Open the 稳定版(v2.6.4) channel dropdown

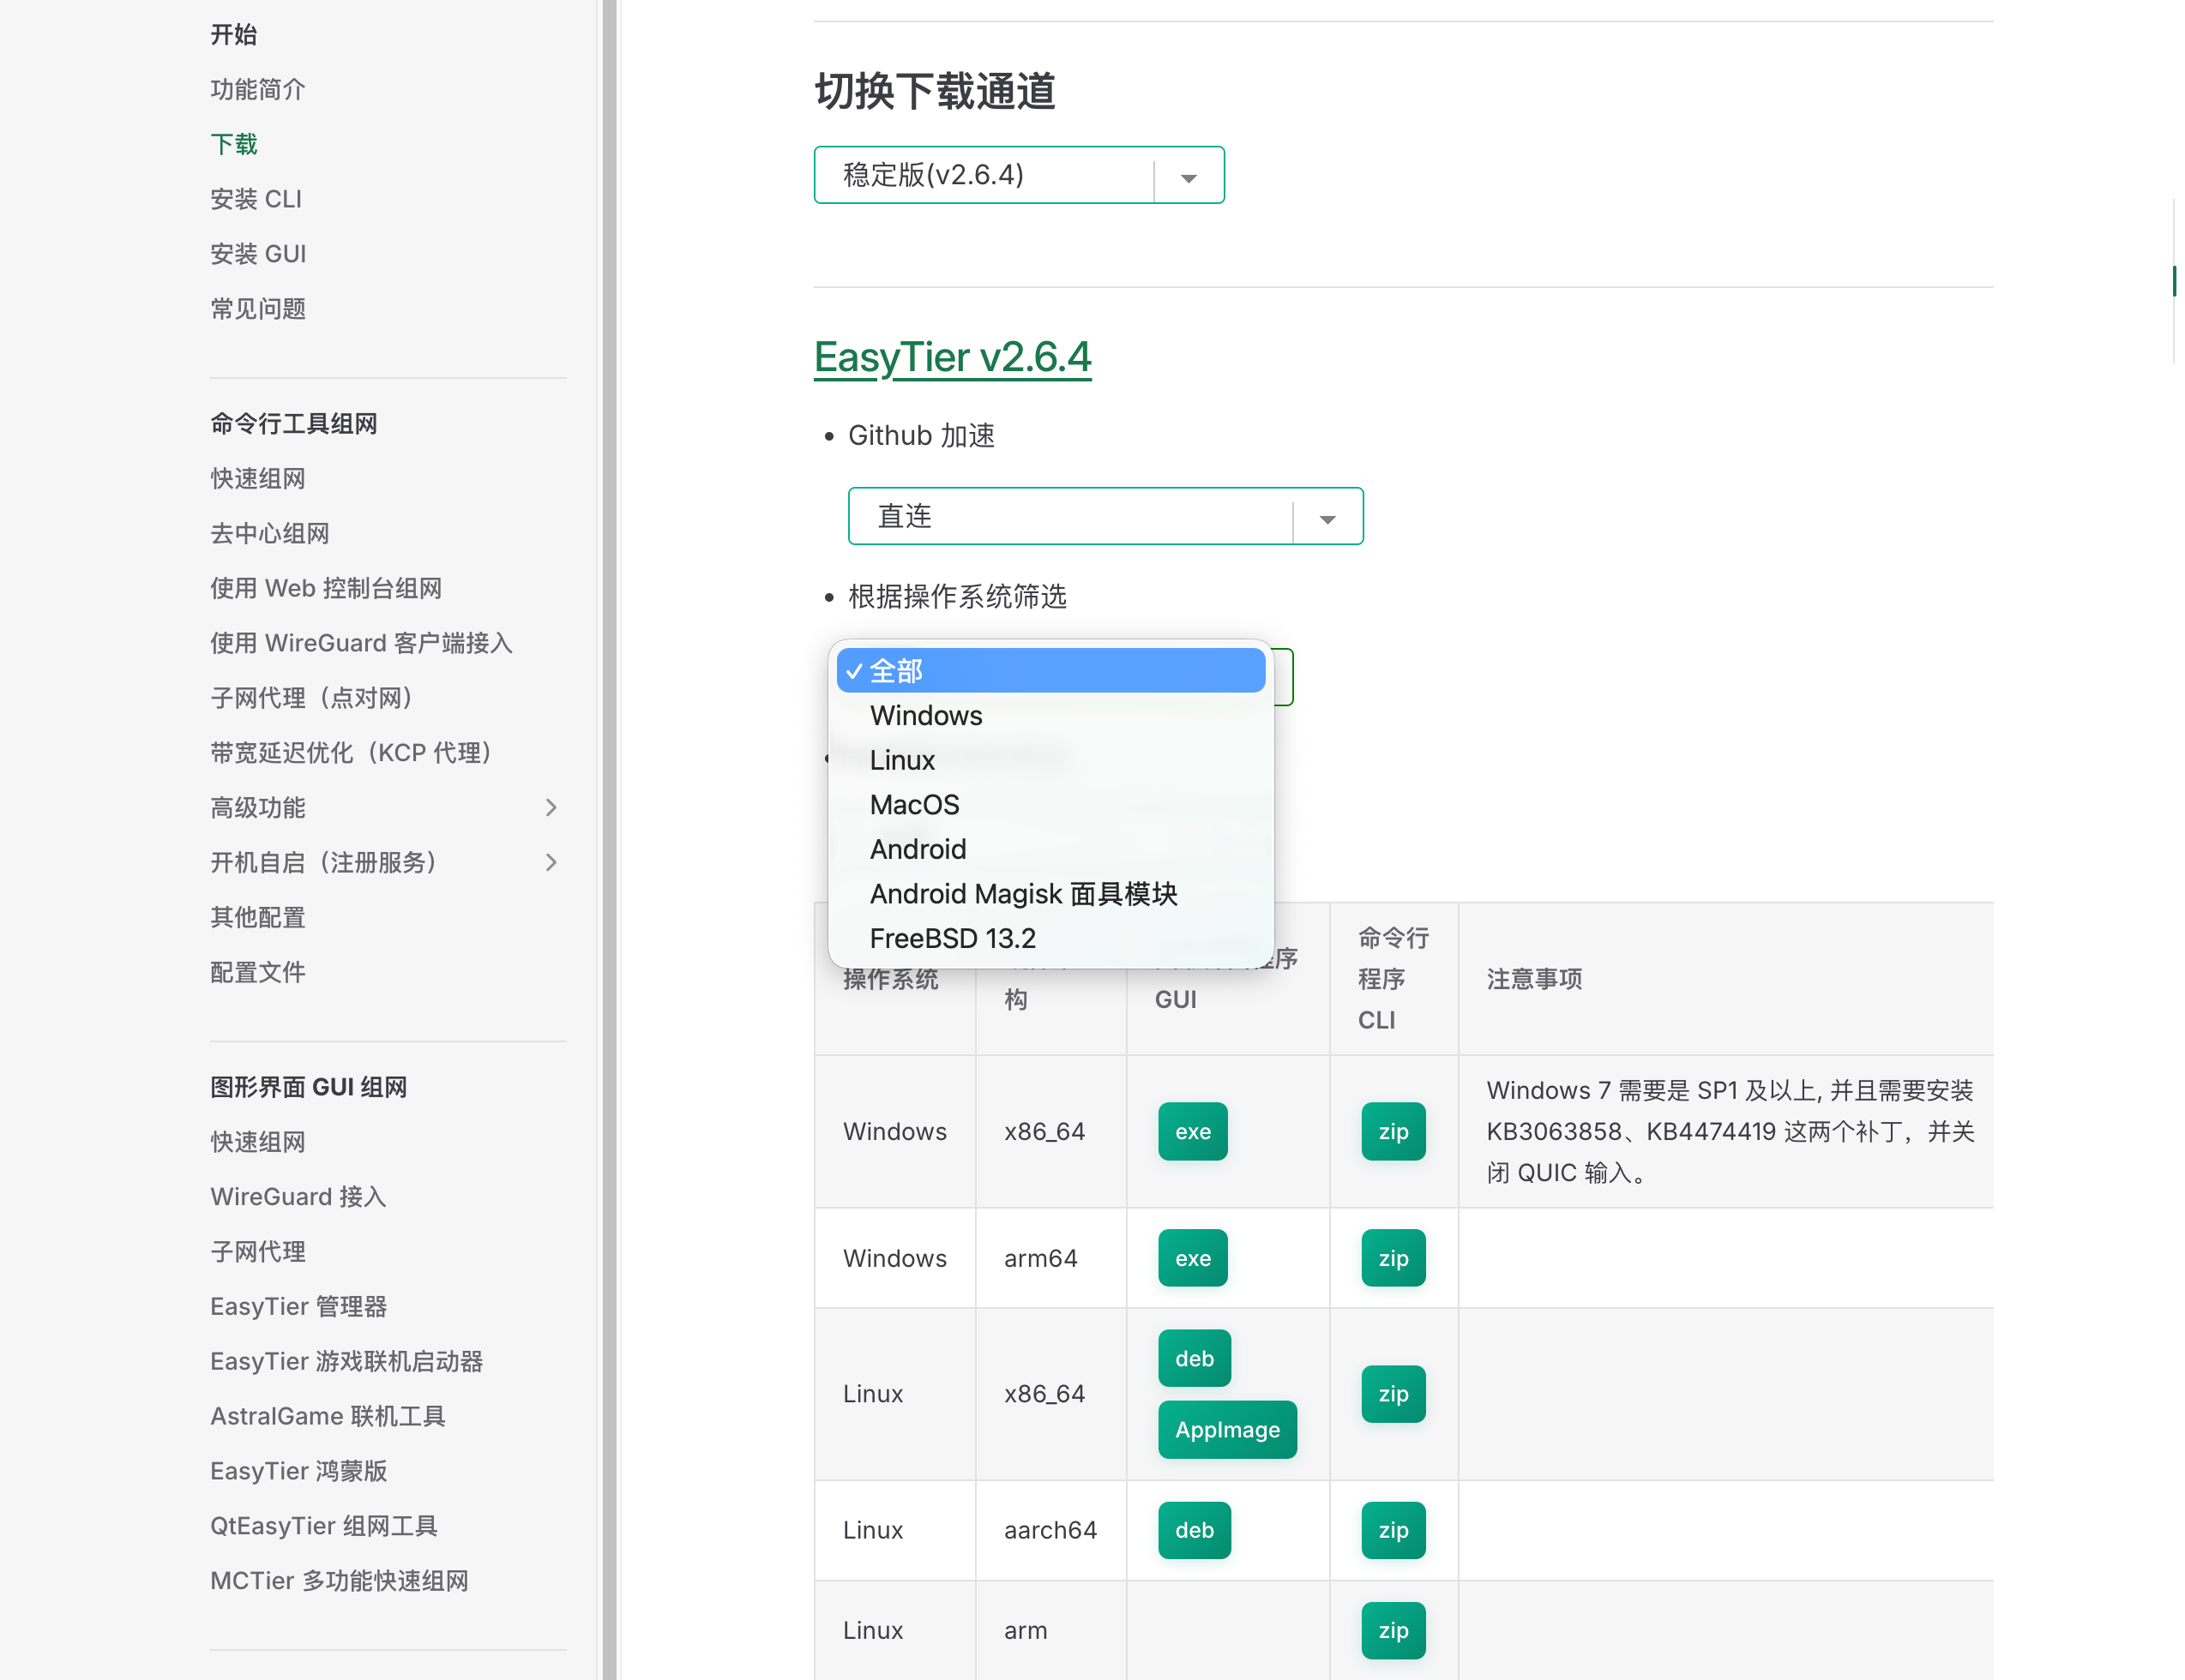click(x=1019, y=175)
